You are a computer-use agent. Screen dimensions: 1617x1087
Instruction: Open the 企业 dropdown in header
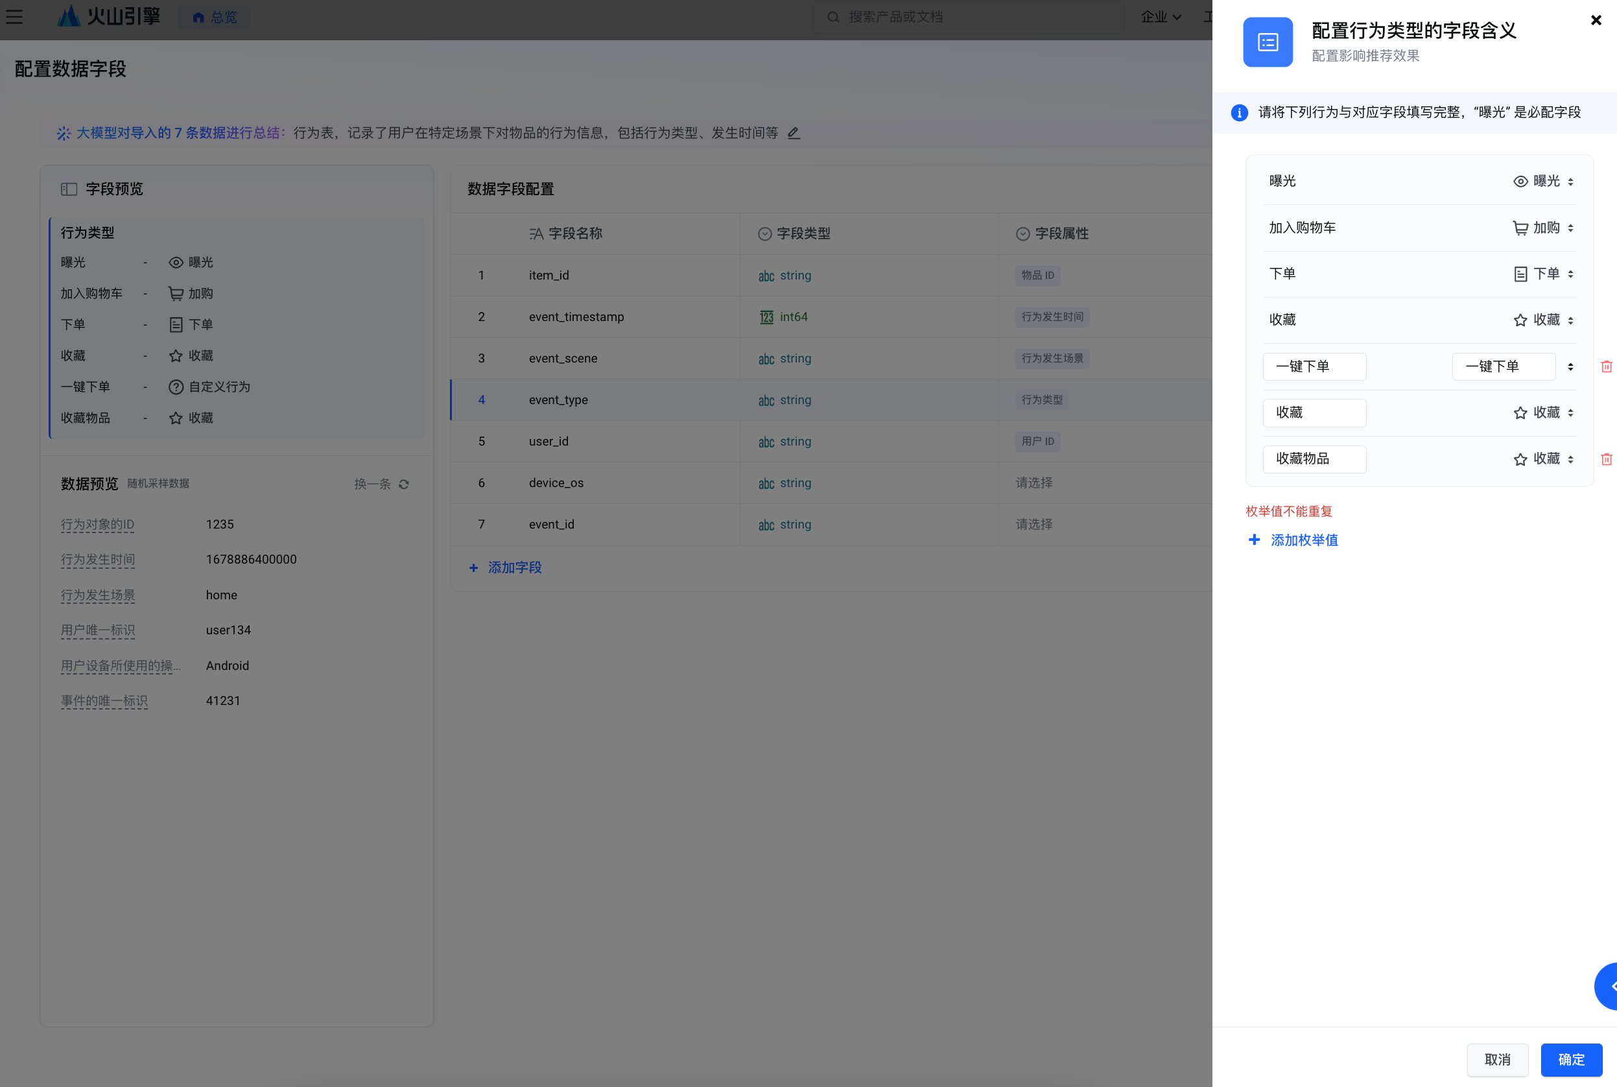[x=1161, y=17]
